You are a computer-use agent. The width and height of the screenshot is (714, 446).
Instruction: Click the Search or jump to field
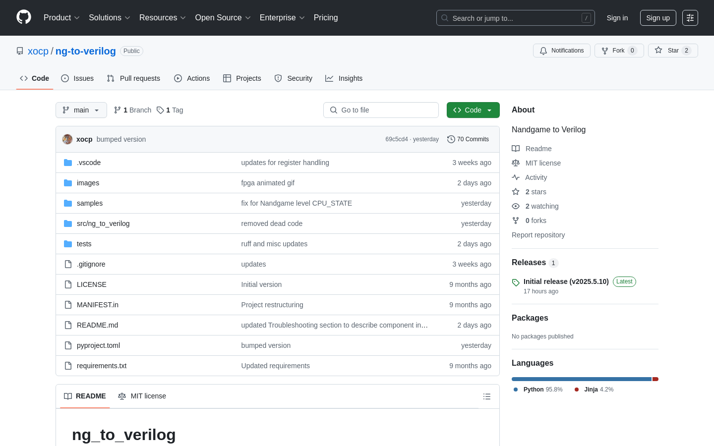coord(516,18)
